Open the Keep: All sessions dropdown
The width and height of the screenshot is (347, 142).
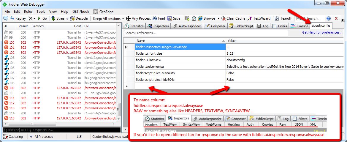[108, 18]
